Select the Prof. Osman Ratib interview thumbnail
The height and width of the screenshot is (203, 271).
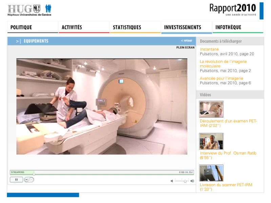[211, 141]
